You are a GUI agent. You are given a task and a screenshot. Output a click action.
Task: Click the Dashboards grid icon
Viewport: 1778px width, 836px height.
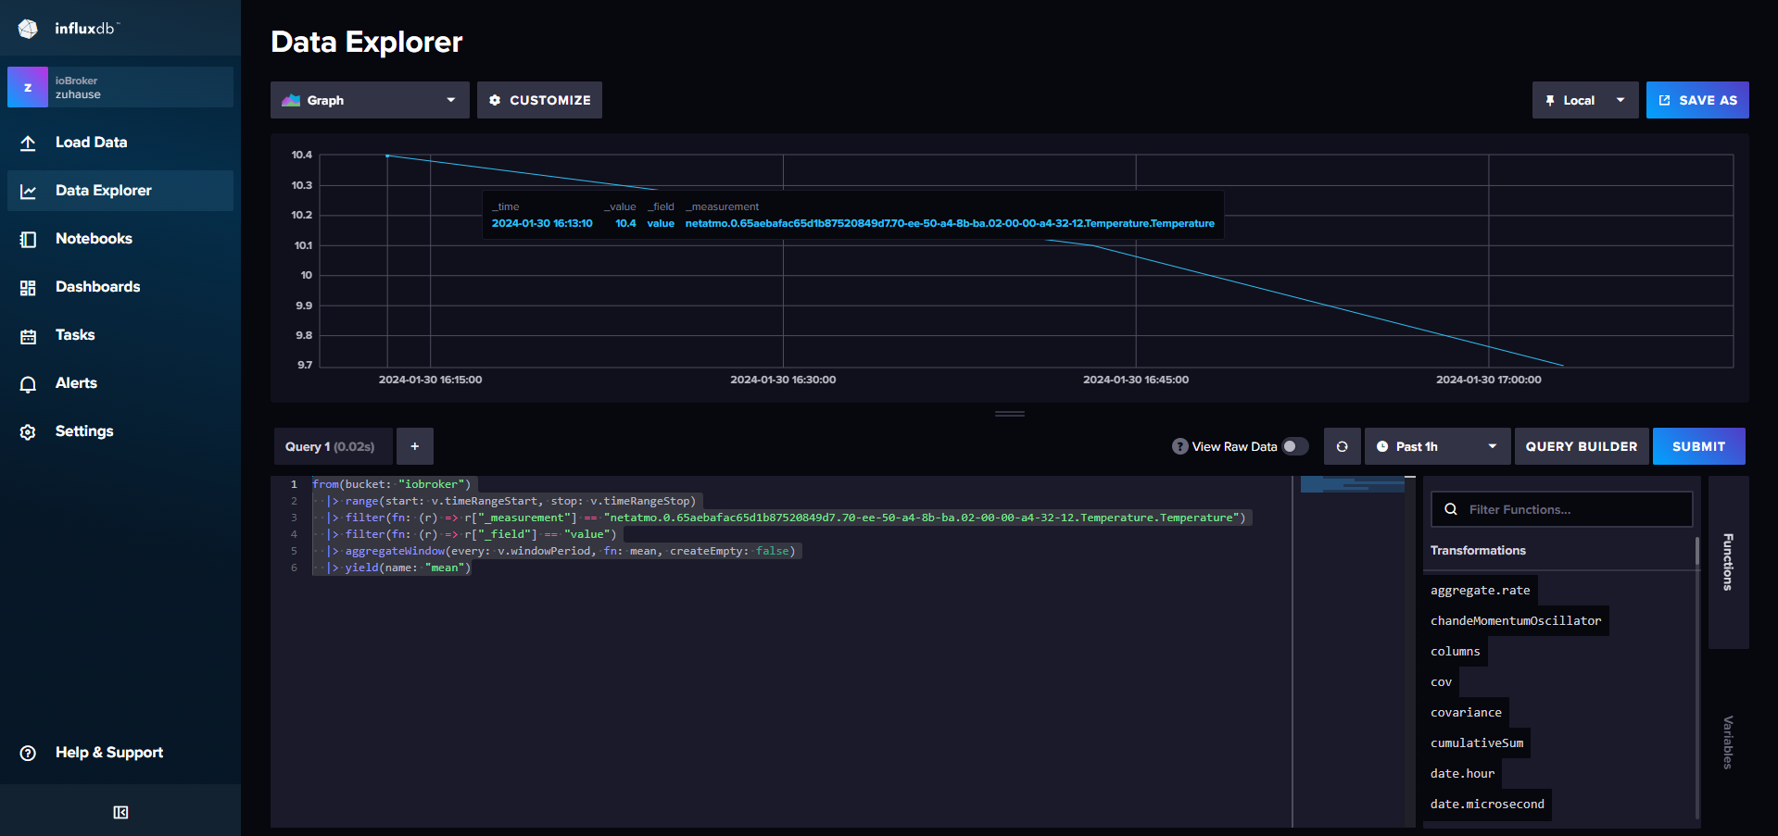pos(28,287)
